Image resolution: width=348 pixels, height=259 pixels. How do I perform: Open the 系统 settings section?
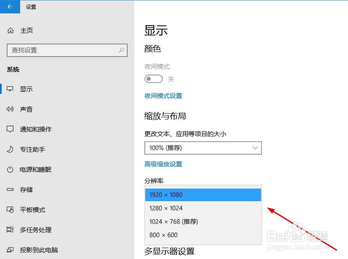pos(13,69)
